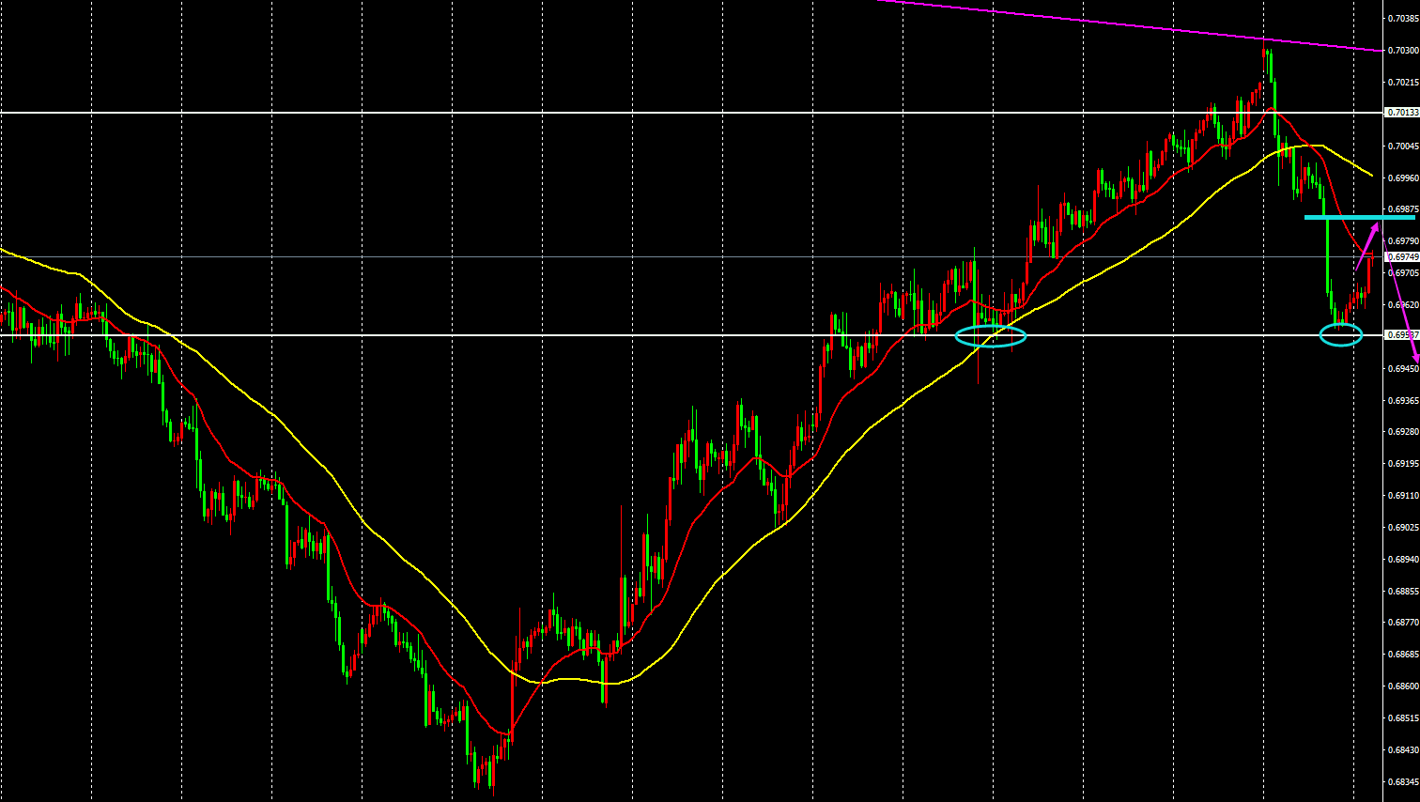
Task: Select the left cyan ellipse on support line
Action: click(991, 335)
